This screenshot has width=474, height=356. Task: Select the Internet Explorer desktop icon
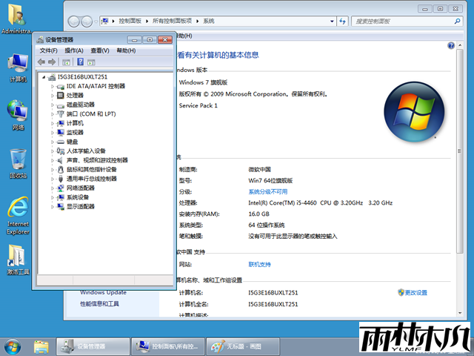tap(18, 216)
